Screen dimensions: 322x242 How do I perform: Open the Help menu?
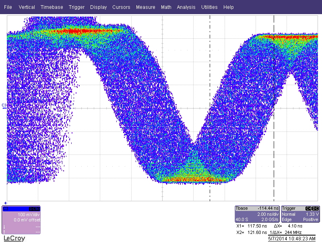[x=228, y=7]
